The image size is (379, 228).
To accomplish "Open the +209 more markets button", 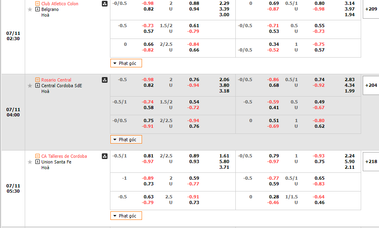I will (x=371, y=9).
